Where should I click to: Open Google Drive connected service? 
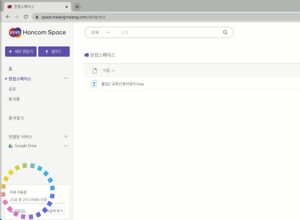26,146
